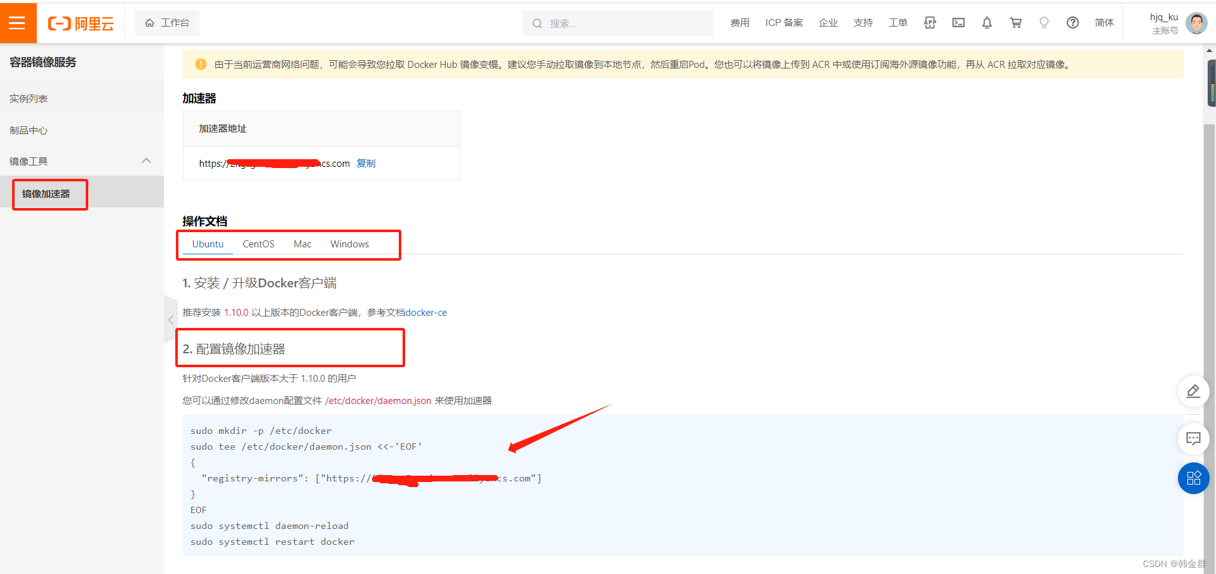This screenshot has height=574, width=1216.
Task: Click the 容器镜像服务 sidebar title
Action: [43, 62]
